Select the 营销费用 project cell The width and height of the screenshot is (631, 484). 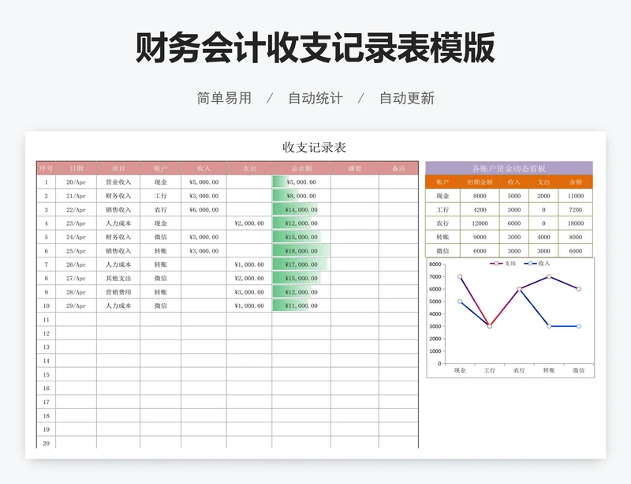(118, 292)
